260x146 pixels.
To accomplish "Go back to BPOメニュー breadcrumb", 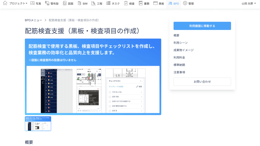I will tap(34, 20).
